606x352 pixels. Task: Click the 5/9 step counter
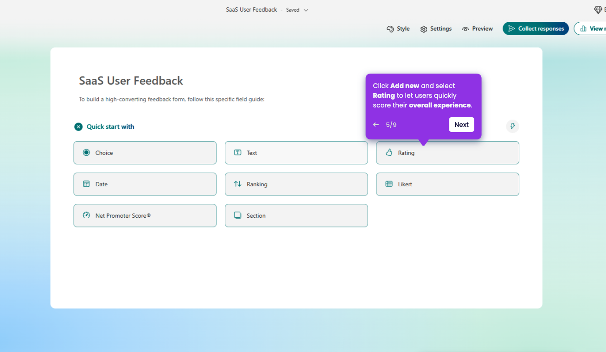click(391, 125)
